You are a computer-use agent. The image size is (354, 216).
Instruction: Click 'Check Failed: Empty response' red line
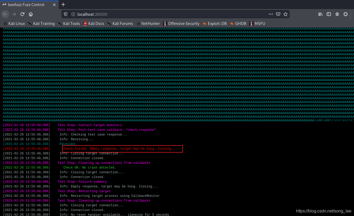pos(120,149)
